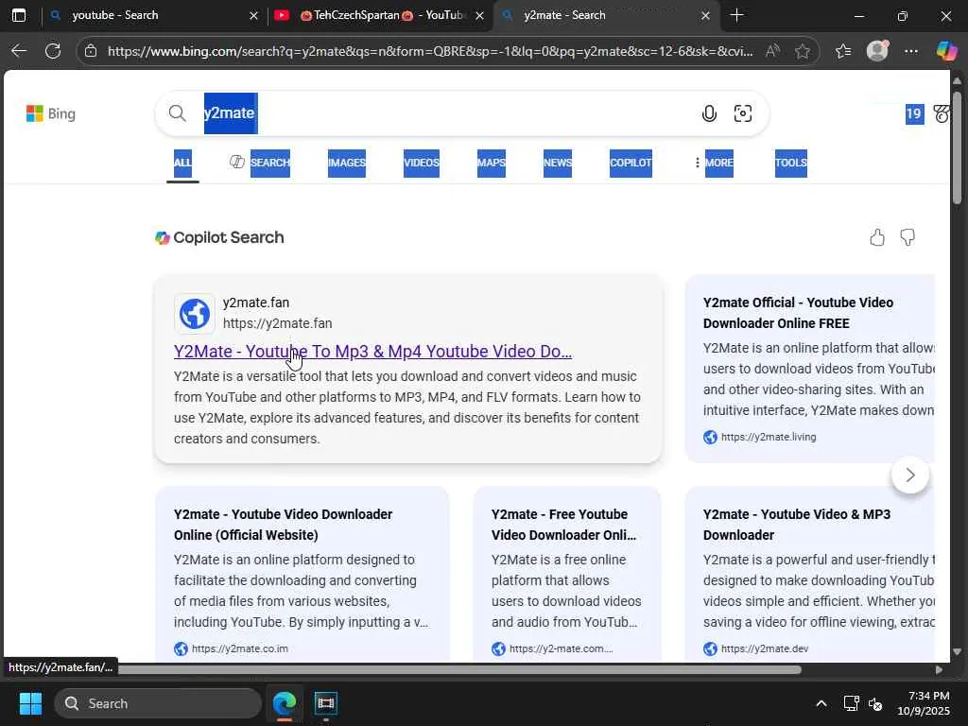Show hidden system tray icons

(821, 703)
